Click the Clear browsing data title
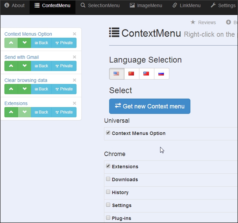This screenshot has width=238, height=223. click(x=26, y=80)
